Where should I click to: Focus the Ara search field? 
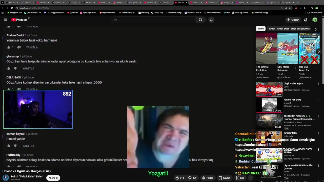coord(153,20)
